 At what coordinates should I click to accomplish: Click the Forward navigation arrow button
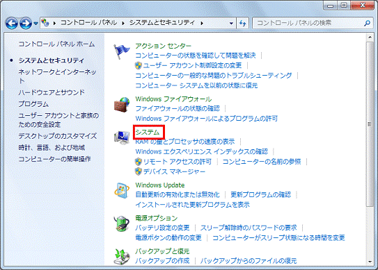[x=26, y=24]
